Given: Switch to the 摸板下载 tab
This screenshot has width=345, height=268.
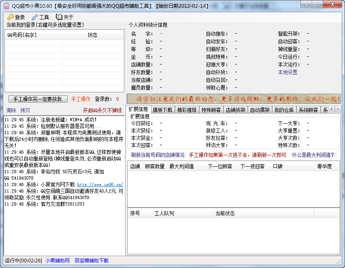Looking at the screenshot, I should coord(162,110).
